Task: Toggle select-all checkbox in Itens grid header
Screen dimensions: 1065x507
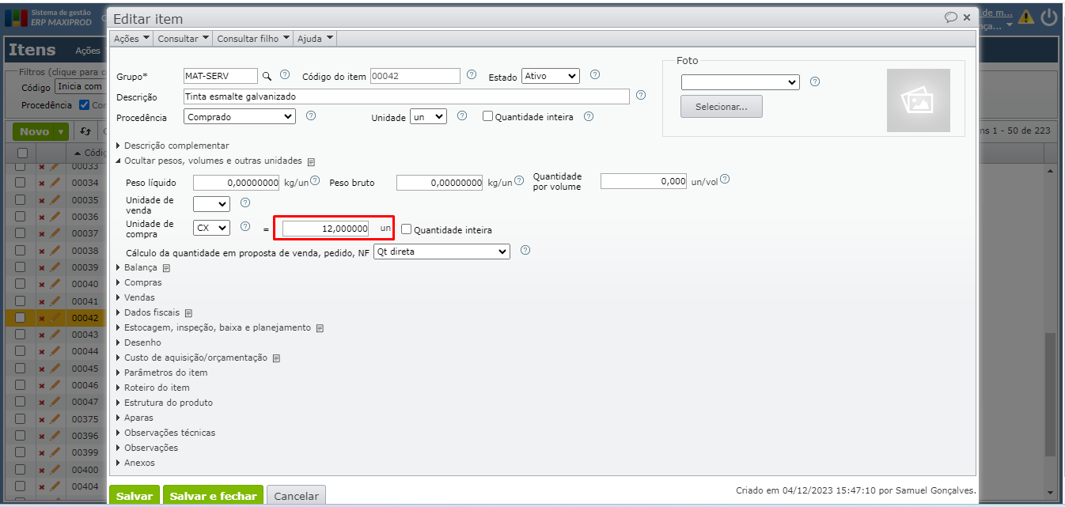Action: (x=21, y=153)
